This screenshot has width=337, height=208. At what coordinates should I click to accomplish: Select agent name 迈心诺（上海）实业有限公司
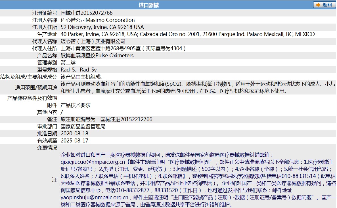point(93,41)
